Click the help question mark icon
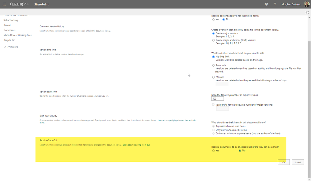Screen dimensions: 311x182 [275, 4]
